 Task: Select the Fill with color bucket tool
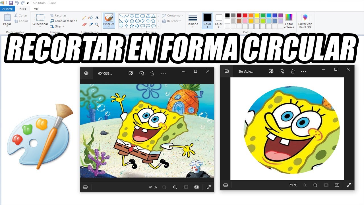coord(91,18)
